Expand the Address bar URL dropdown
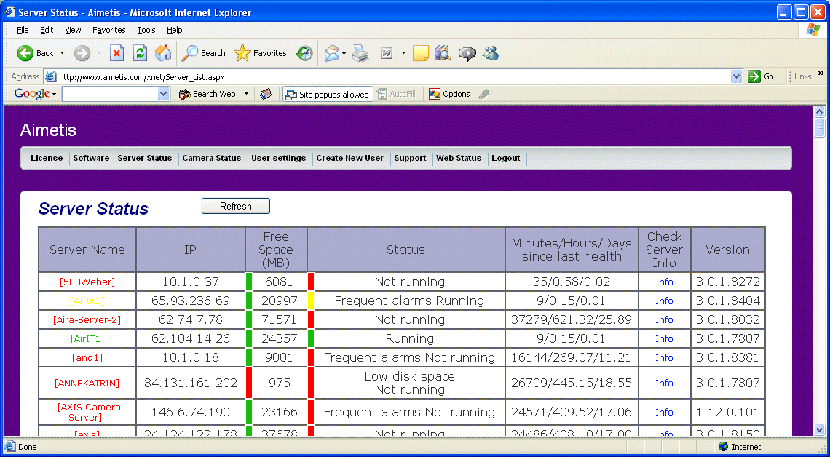 point(736,76)
